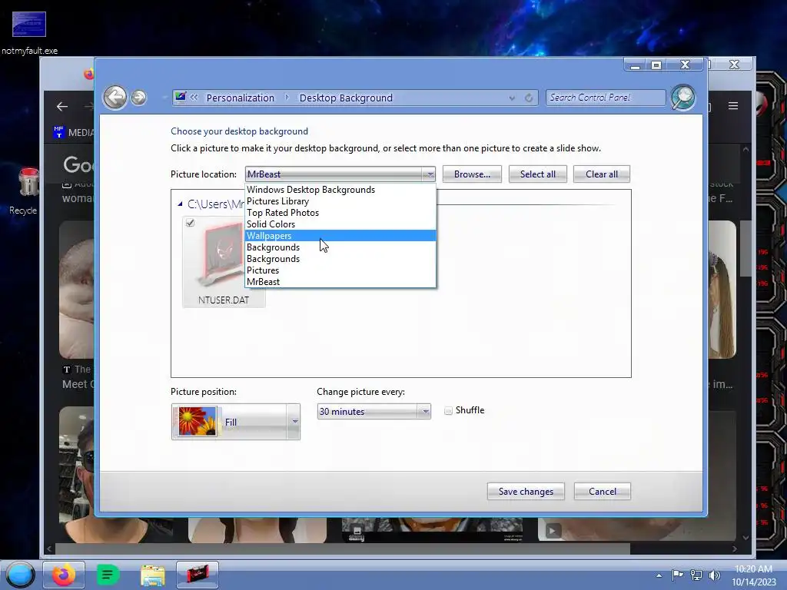Open the Firefox hamburger menu
787x590 pixels.
coord(733,106)
